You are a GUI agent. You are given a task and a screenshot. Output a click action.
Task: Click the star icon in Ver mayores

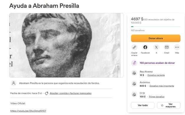(x=162, y=105)
